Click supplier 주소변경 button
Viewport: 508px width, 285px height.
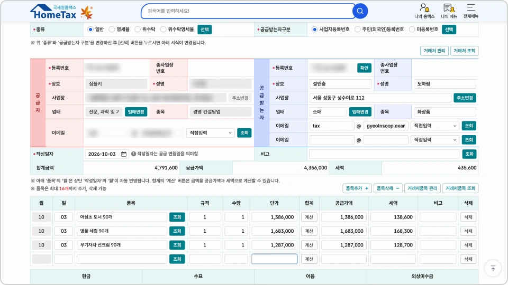coord(240,98)
